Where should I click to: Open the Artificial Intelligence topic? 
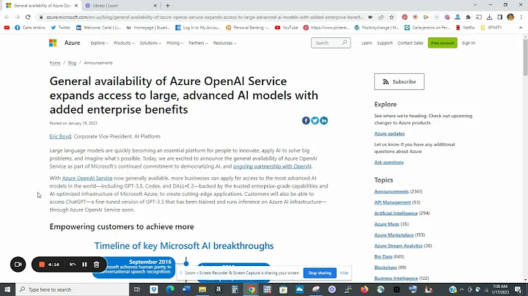point(396,213)
